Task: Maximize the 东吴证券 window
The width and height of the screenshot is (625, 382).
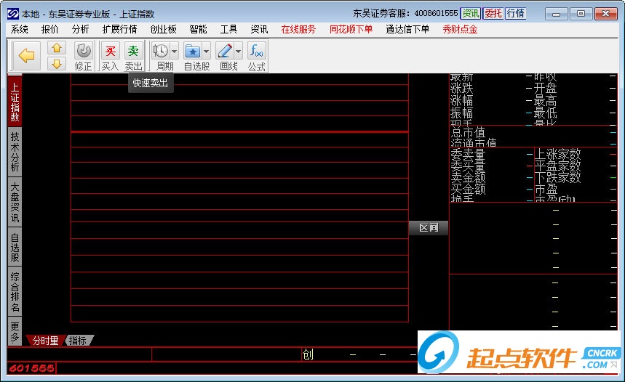Action: coord(581,14)
